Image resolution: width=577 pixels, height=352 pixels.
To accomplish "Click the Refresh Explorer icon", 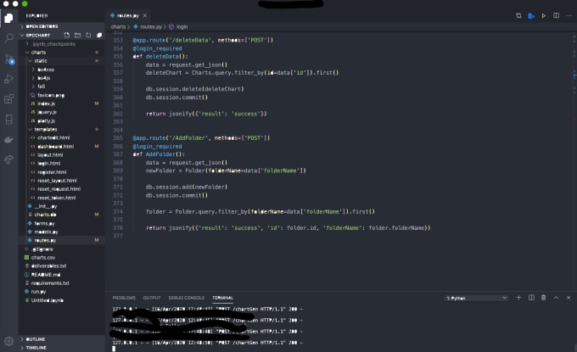I will pyautogui.click(x=88, y=35).
